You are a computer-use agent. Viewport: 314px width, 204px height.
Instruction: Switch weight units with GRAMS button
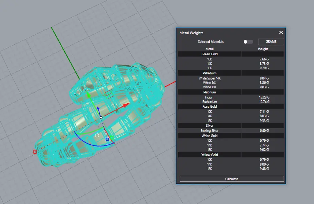(271, 42)
